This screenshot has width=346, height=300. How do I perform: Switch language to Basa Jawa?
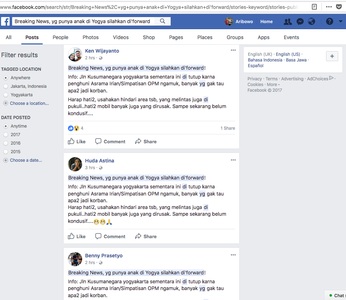296,60
